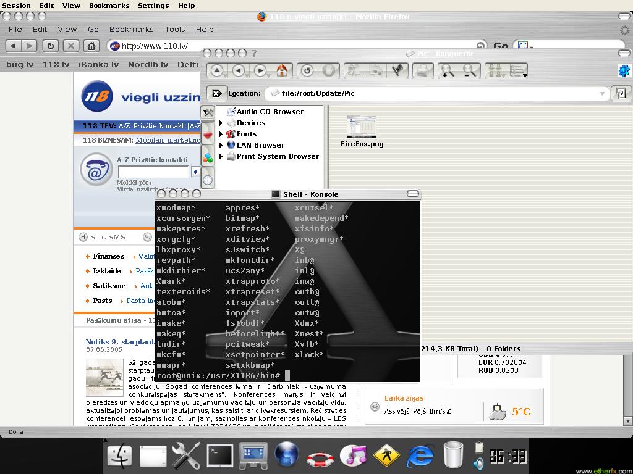This screenshot has width=633, height=474.
Task: Click the speaker volume tray icon
Action: click(479, 463)
